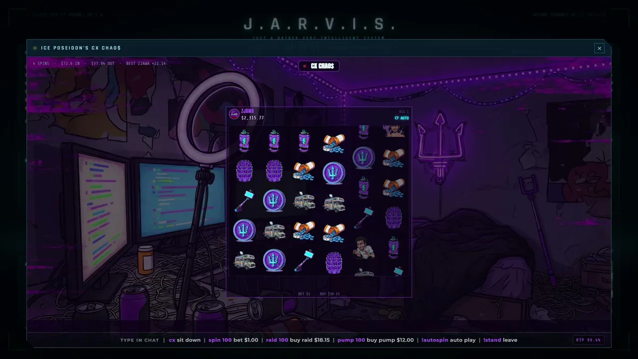
Task: Click the energy can on reel two, top row
Action: coord(274,141)
